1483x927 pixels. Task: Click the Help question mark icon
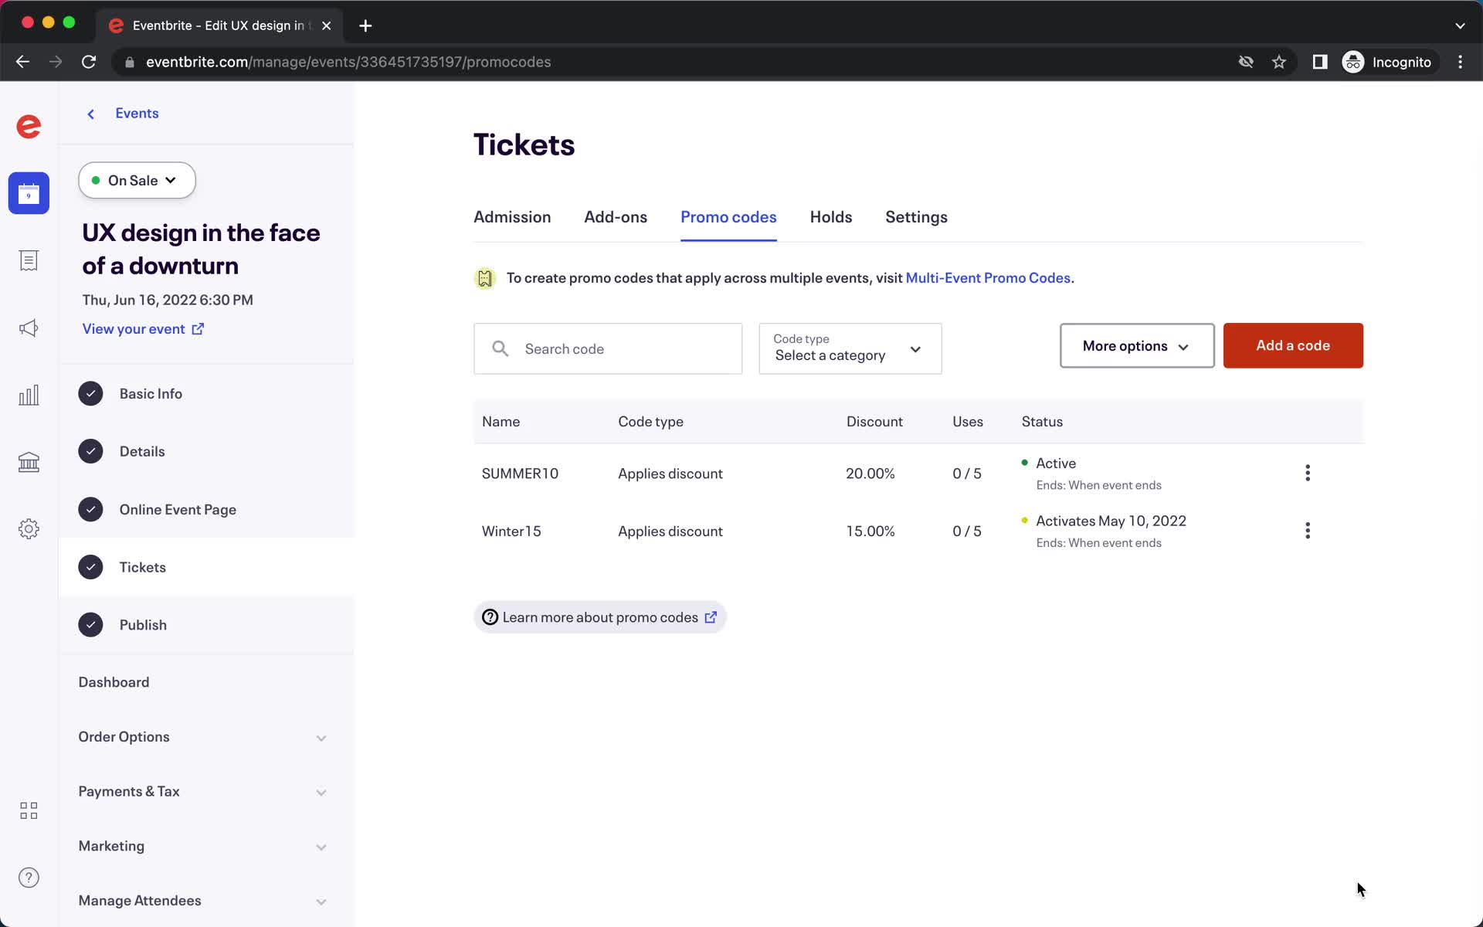28,876
